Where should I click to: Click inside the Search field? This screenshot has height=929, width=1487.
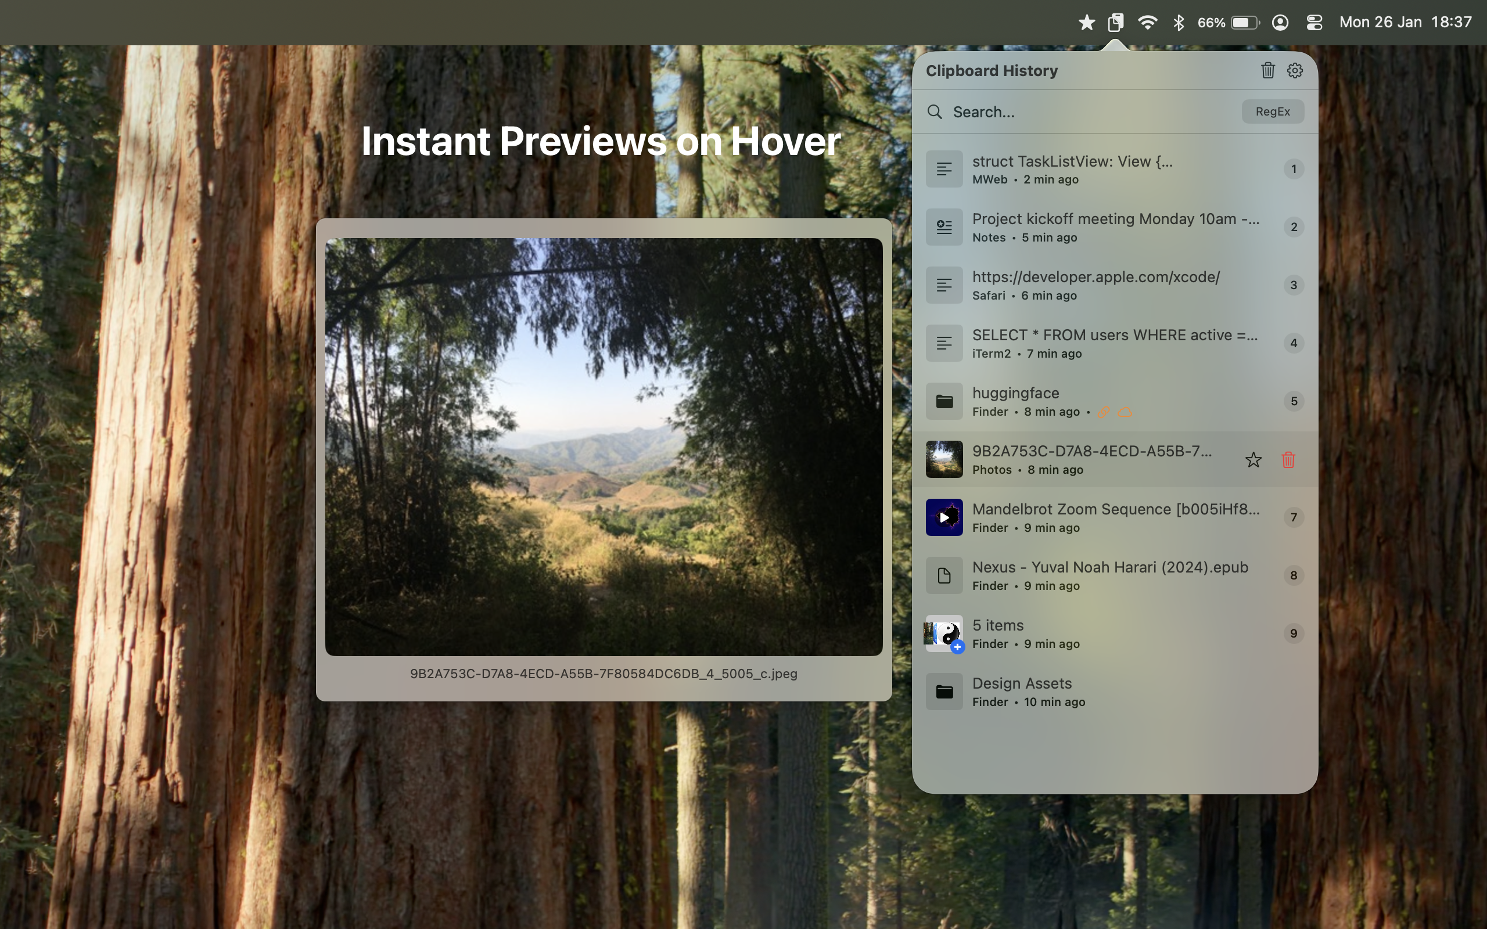(1044, 112)
